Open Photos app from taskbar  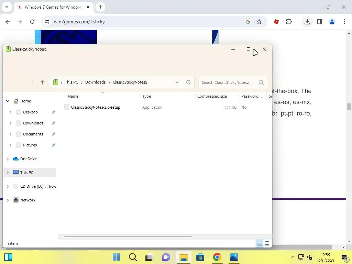pos(234,257)
